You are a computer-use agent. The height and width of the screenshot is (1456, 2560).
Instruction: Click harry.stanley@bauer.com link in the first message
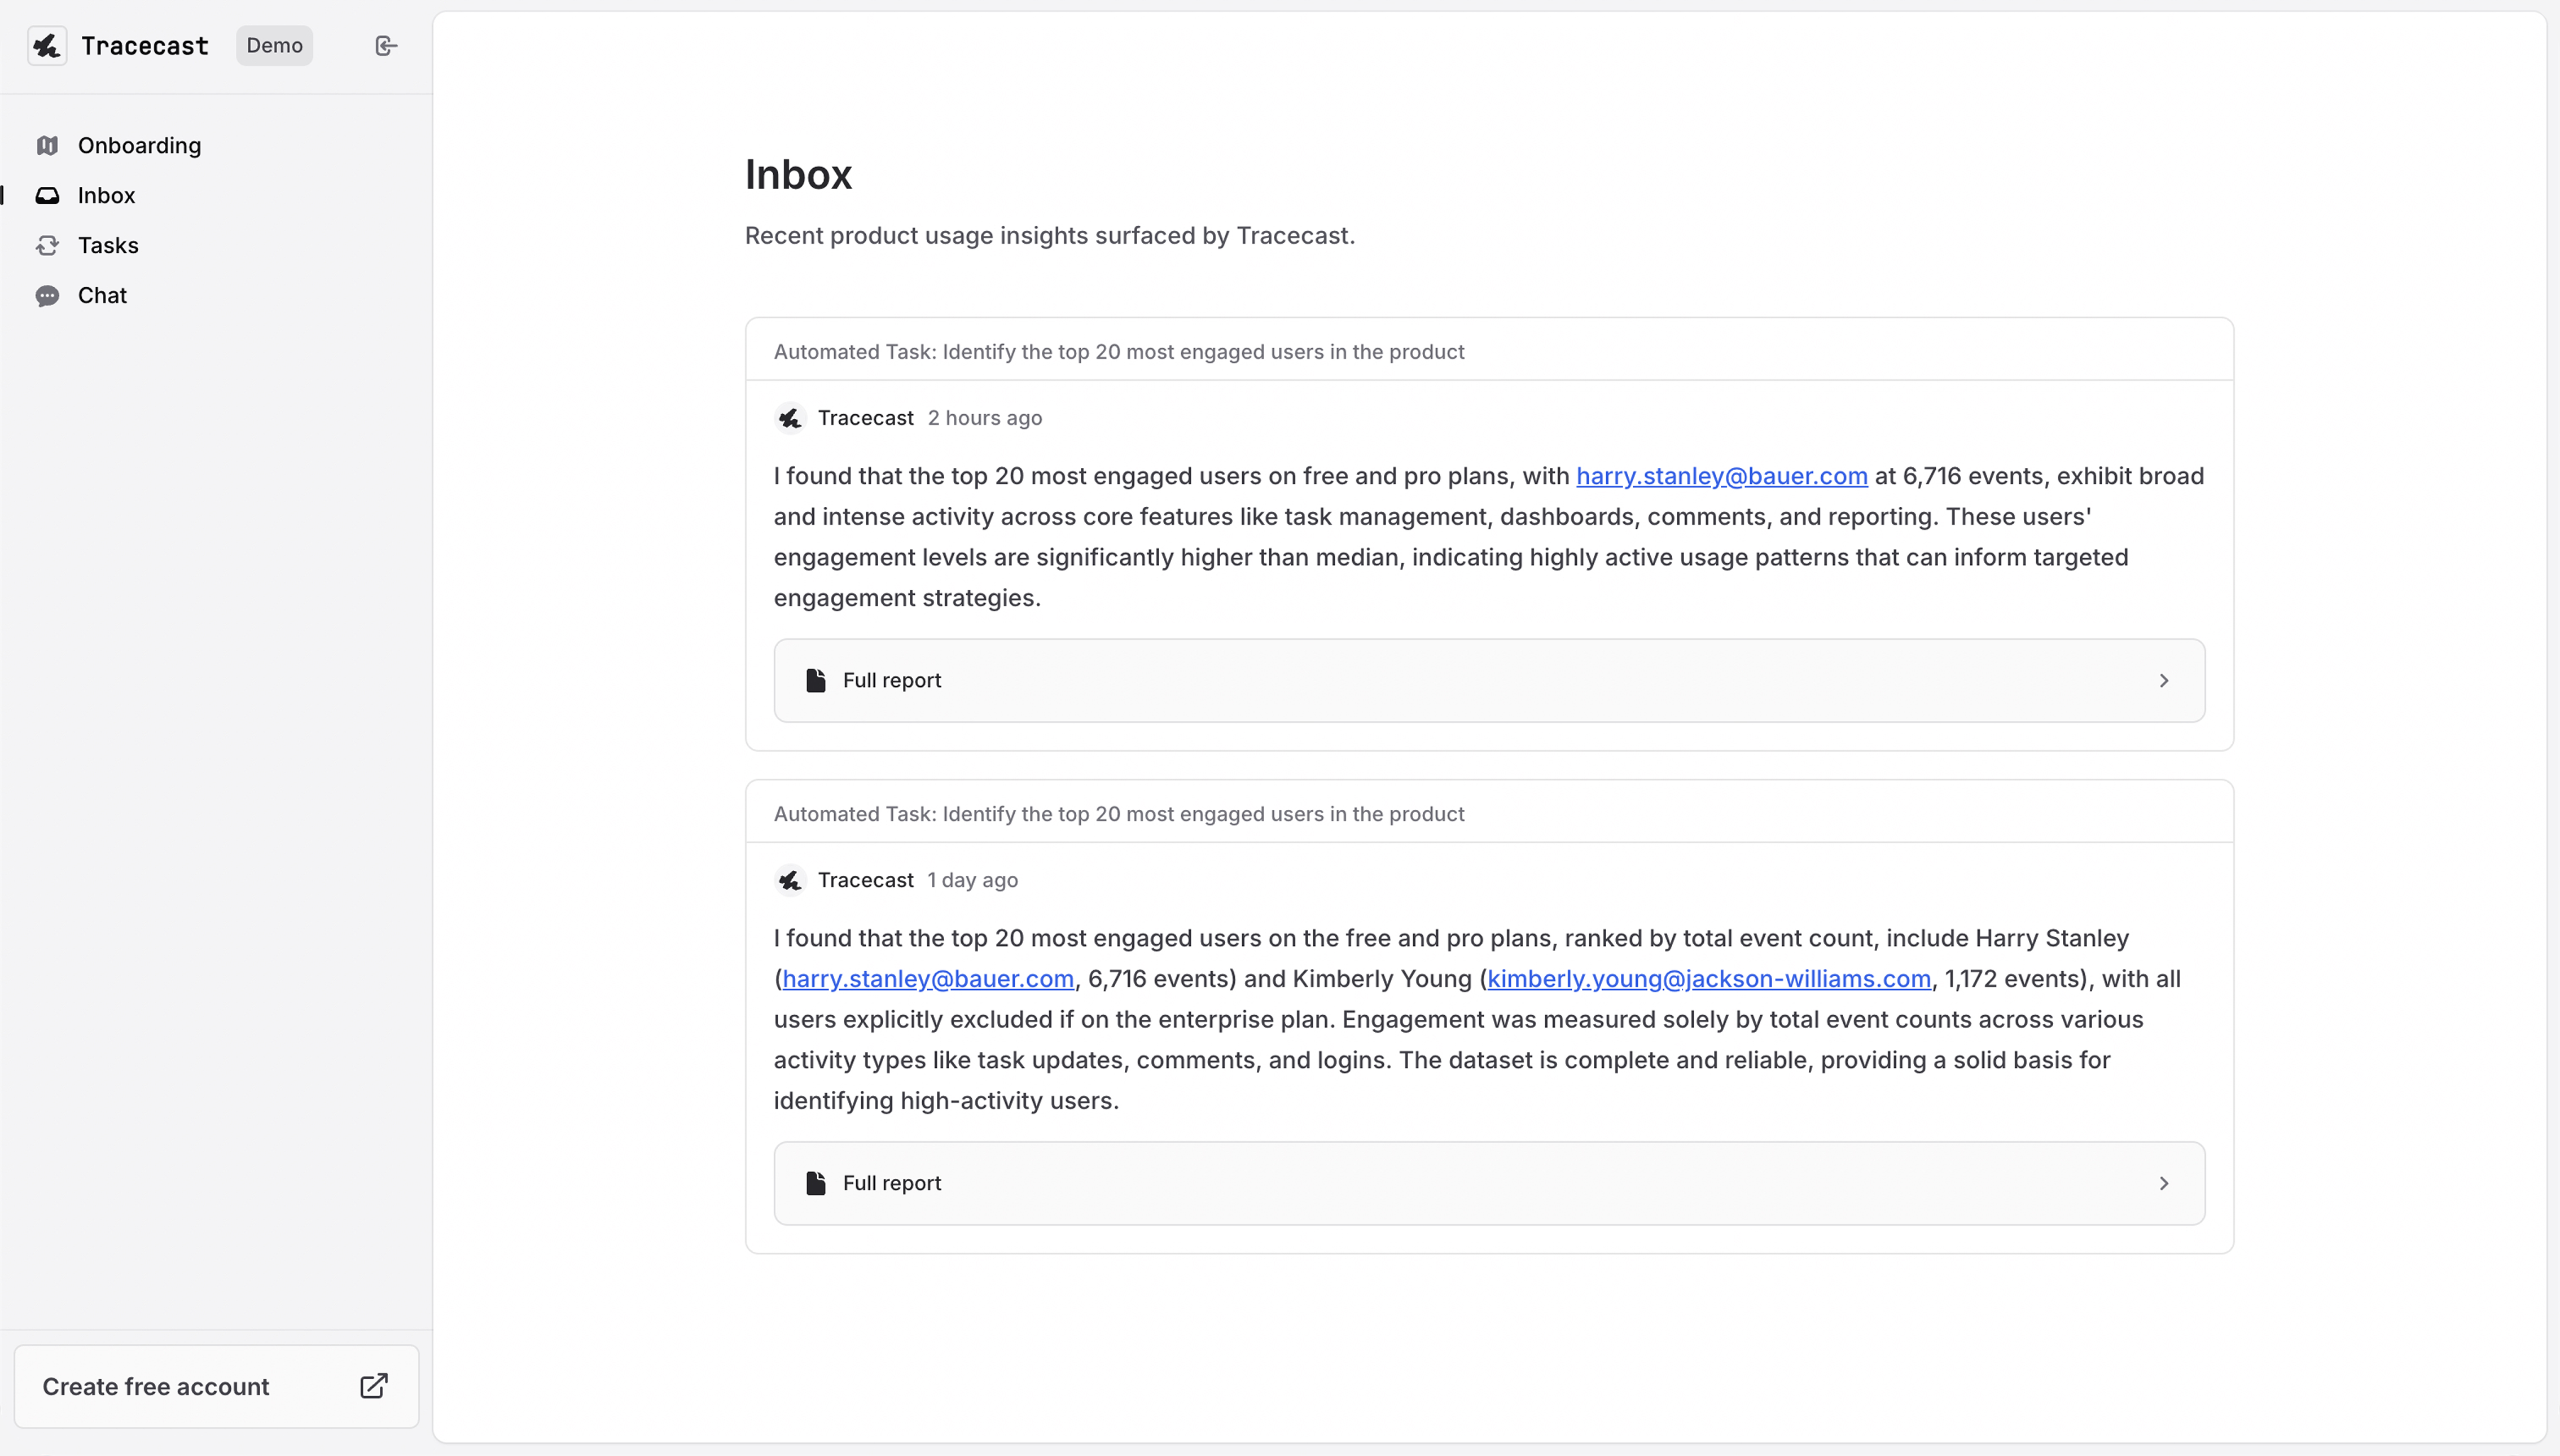pyautogui.click(x=1721, y=476)
